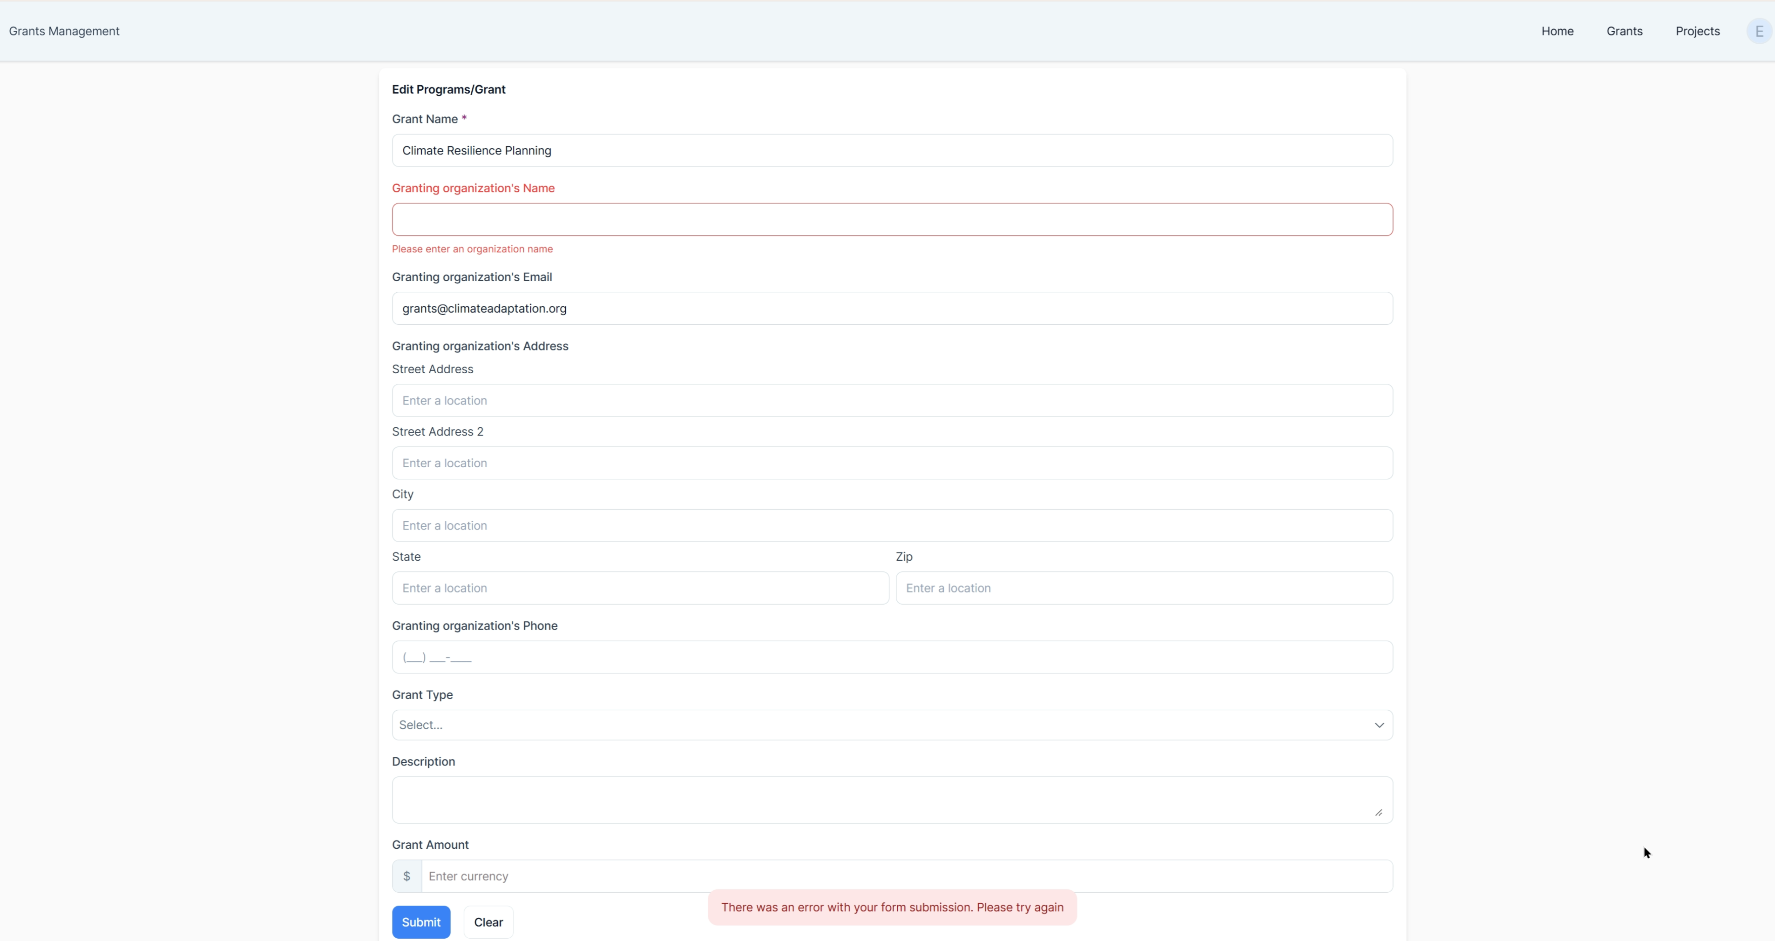Click the Home navigation menu item

coord(1558,31)
